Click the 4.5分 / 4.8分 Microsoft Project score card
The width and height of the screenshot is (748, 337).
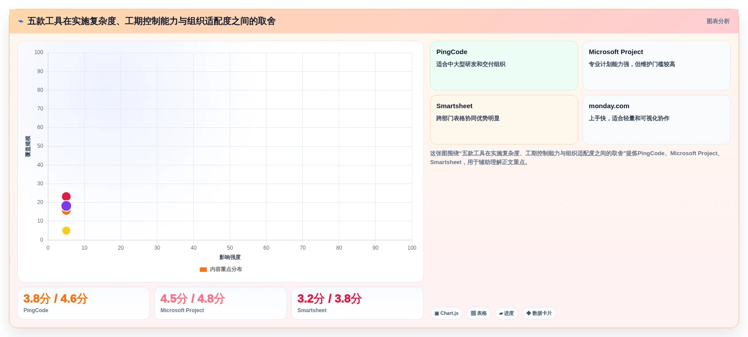[x=220, y=303]
